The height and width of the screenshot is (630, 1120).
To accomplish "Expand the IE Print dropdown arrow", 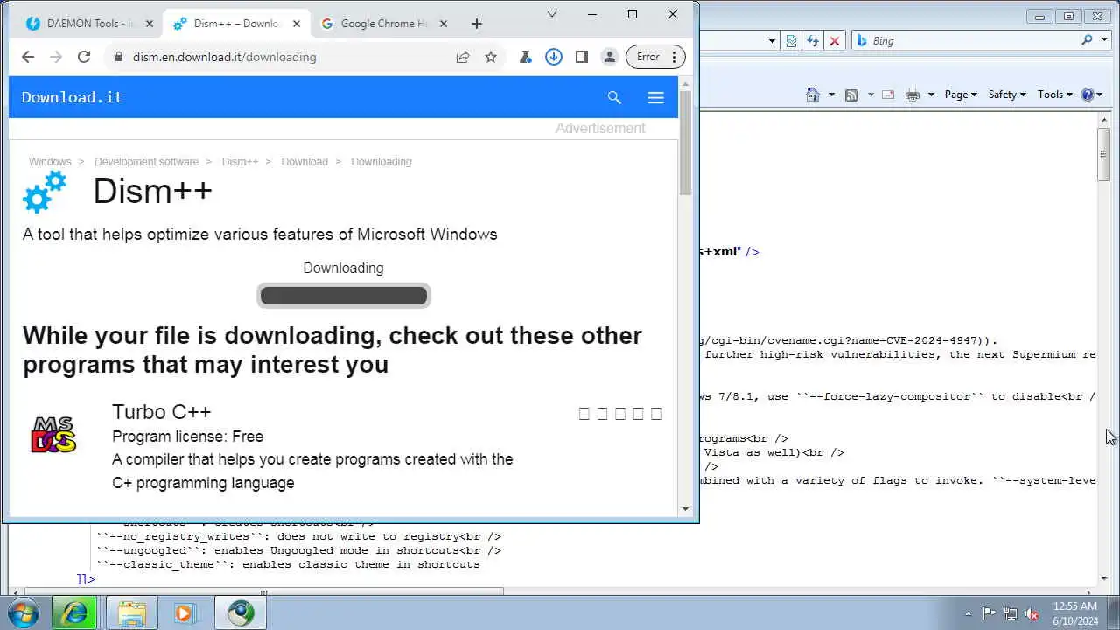I will pos(931,94).
